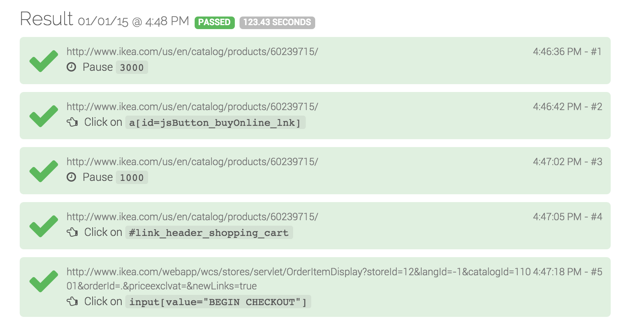The image size is (617, 324).
Task: Click the clock icon beside Pause 3000
Action: [x=71, y=67]
